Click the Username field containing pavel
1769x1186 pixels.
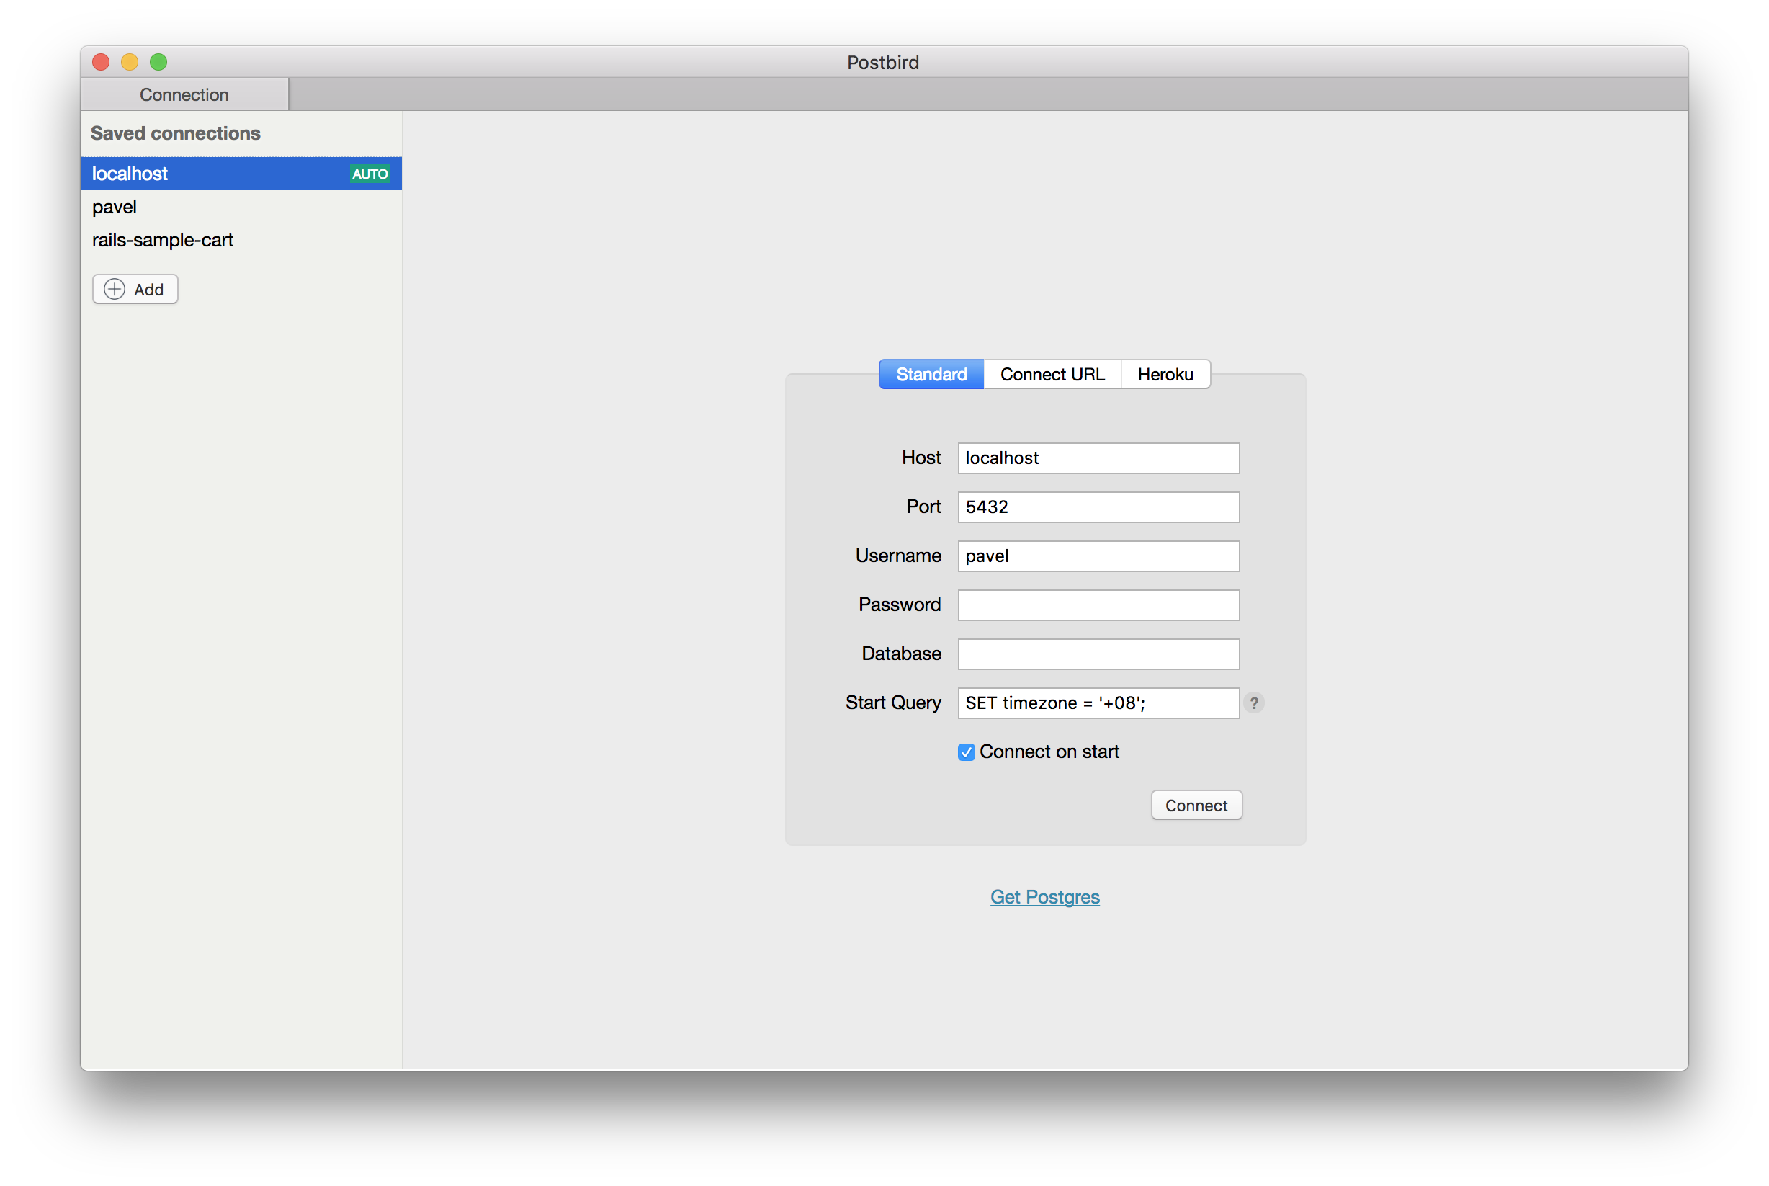(1098, 556)
